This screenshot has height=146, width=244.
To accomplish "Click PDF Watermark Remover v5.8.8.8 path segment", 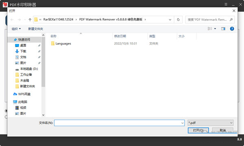I will click(x=111, y=19).
